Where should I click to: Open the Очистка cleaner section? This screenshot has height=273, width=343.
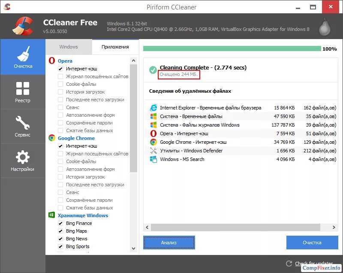[x=23, y=57]
